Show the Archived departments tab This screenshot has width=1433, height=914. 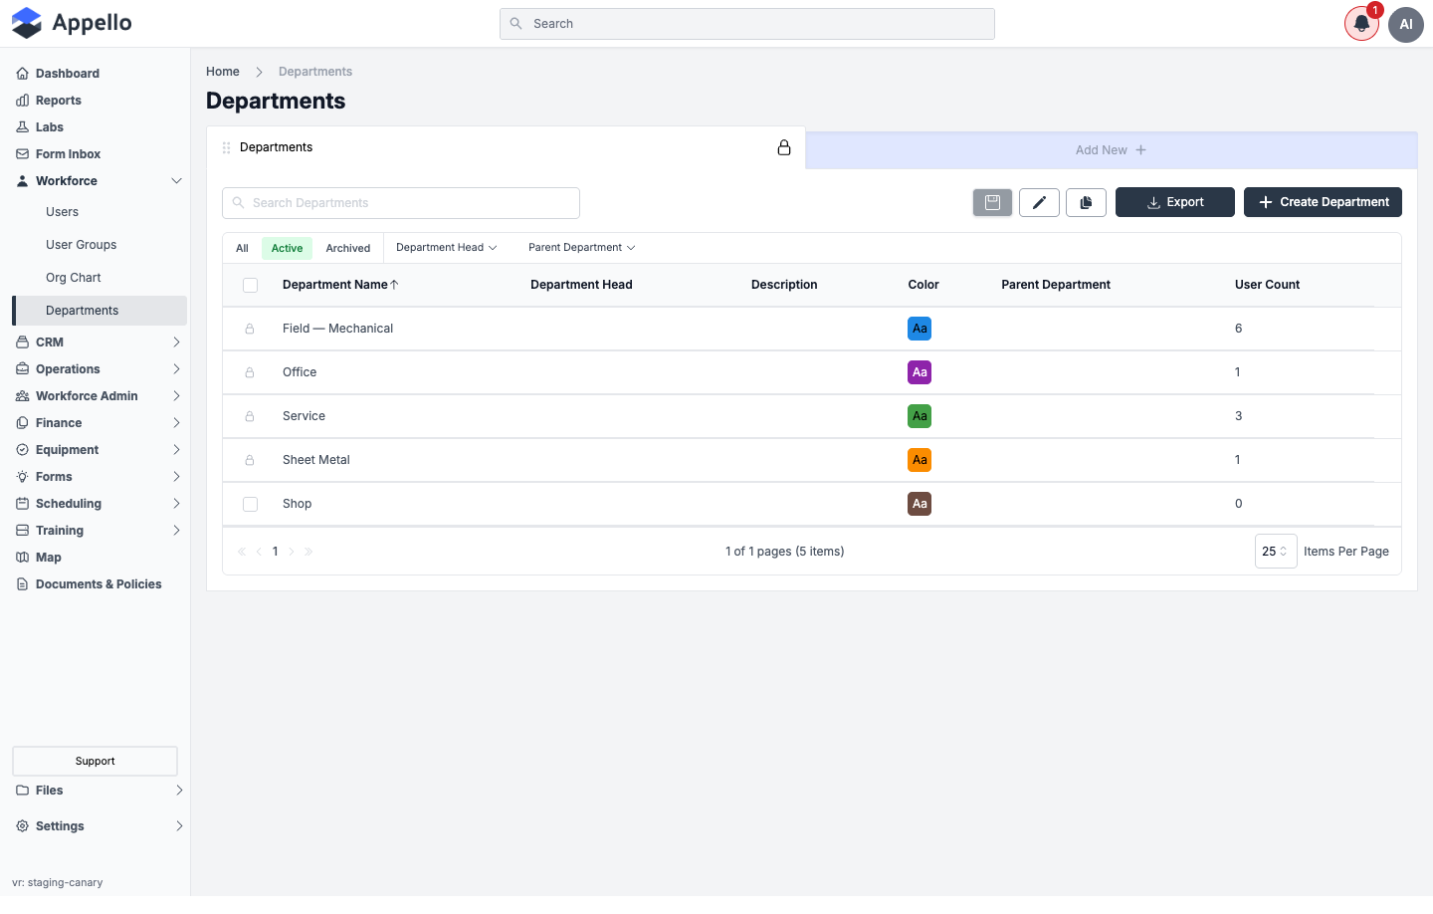(x=348, y=249)
